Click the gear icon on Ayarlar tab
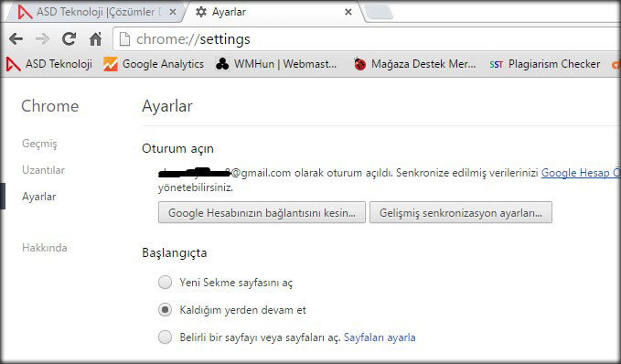 (201, 12)
